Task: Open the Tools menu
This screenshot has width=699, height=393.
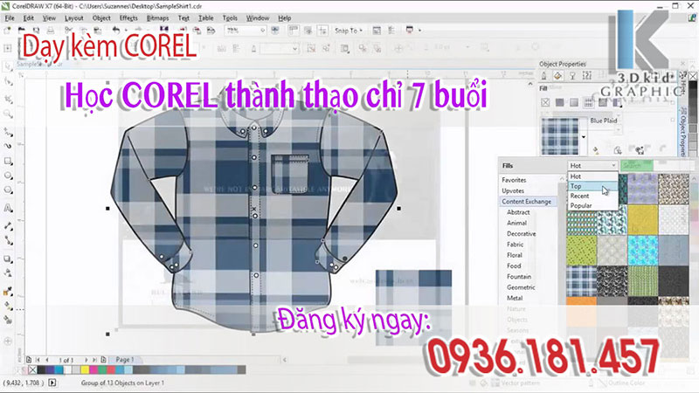Action: tap(230, 18)
